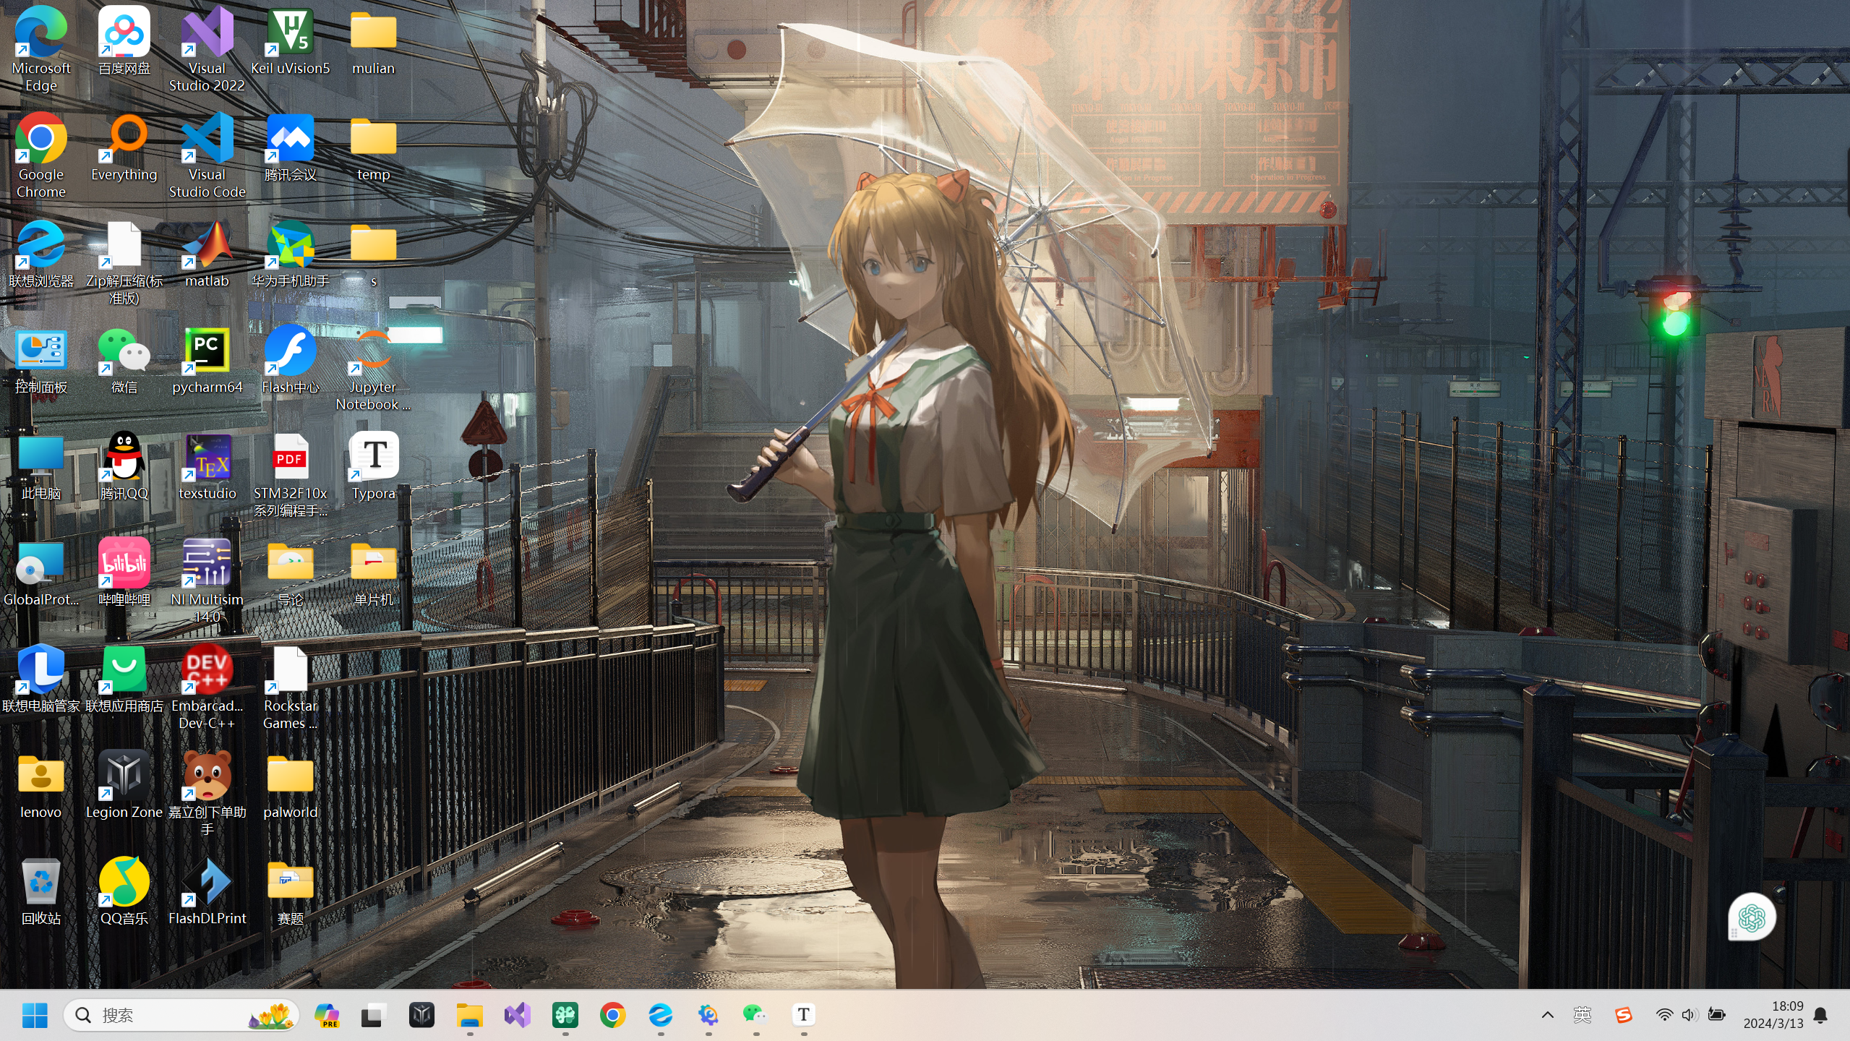Open File Explorer from taskbar
1850x1041 pixels.
click(x=469, y=1015)
